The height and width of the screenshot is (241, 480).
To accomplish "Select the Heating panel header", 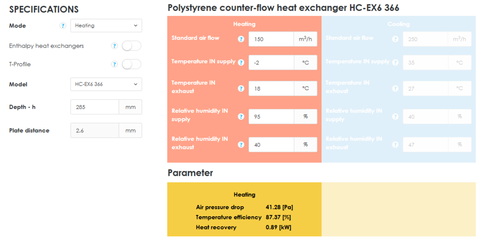I will coord(244,24).
